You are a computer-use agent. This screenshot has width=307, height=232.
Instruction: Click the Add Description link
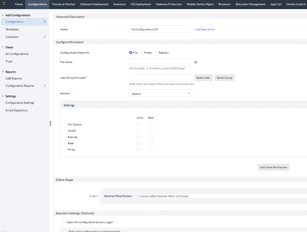pos(205,30)
